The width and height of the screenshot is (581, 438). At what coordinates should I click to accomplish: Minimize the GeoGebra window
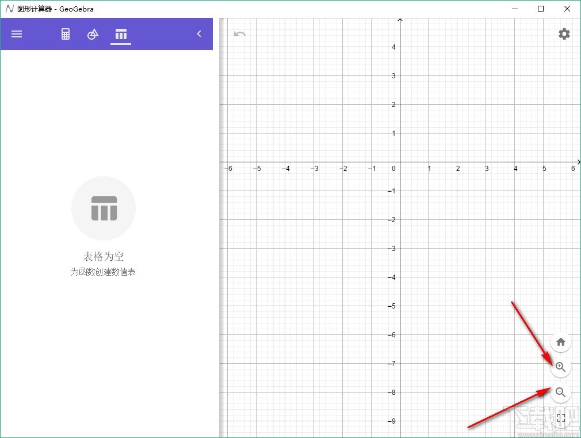(514, 9)
